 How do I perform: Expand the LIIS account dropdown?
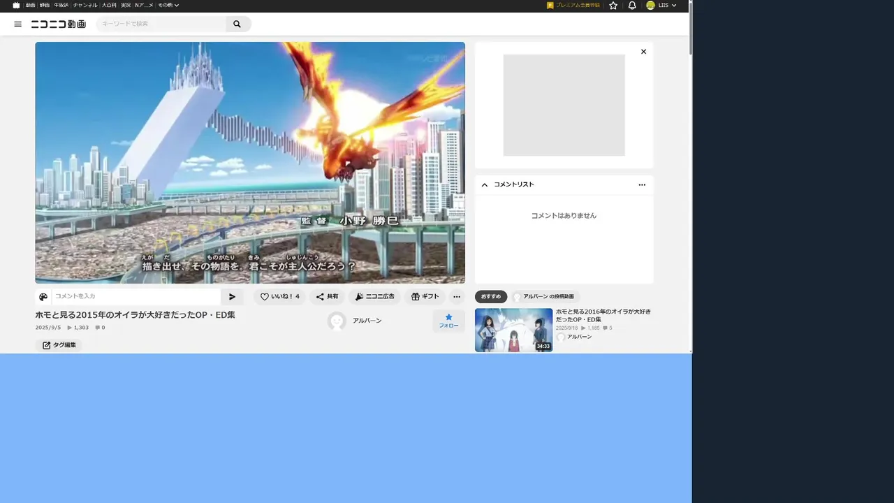(667, 5)
